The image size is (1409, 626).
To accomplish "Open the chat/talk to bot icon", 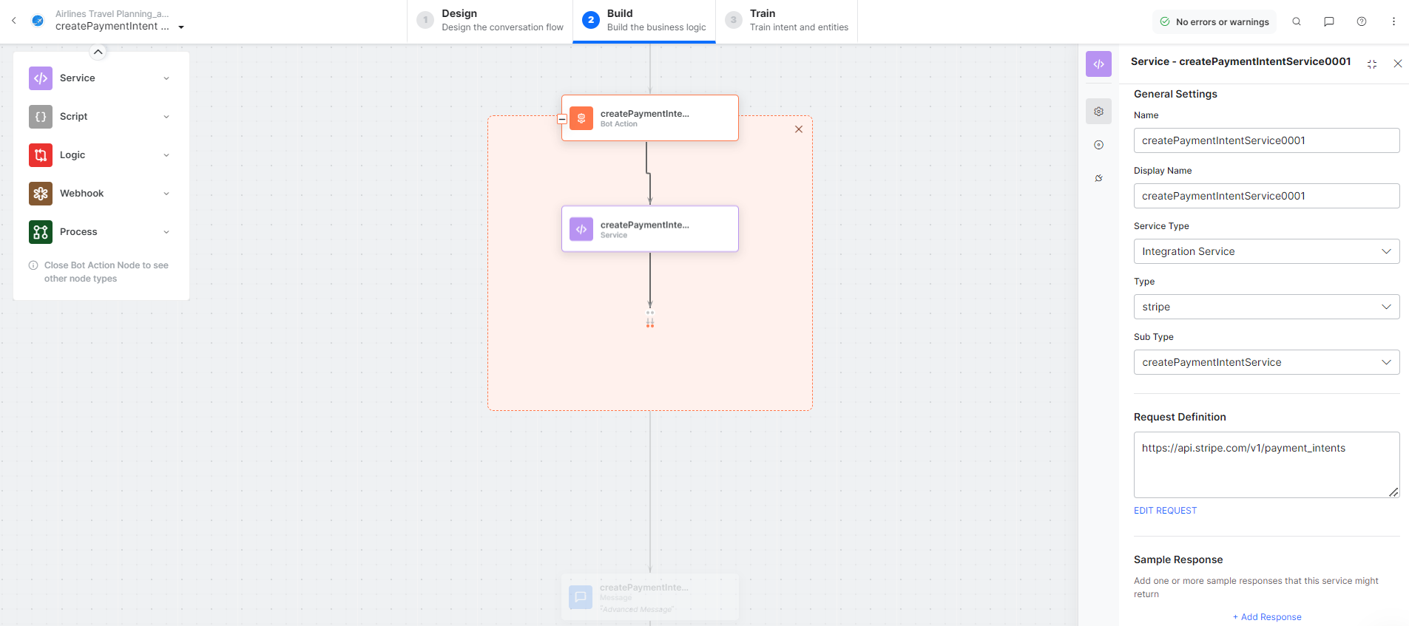I will (x=1328, y=21).
